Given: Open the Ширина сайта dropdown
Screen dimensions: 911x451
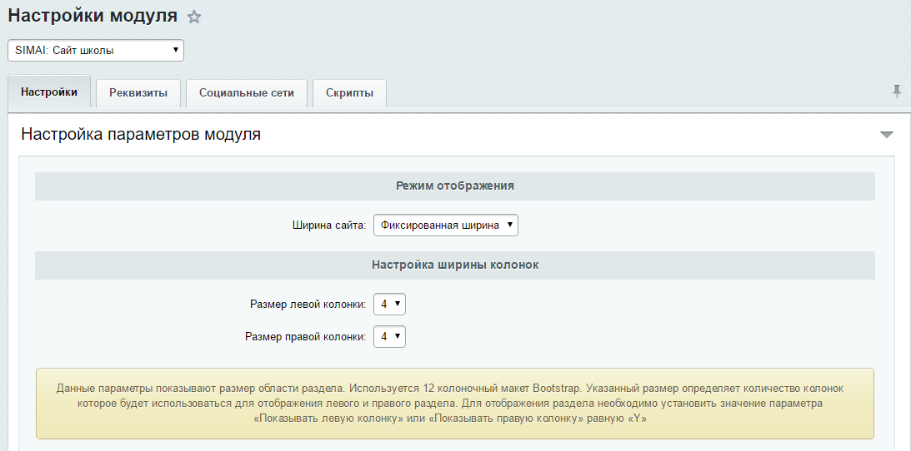Looking at the screenshot, I should (445, 225).
